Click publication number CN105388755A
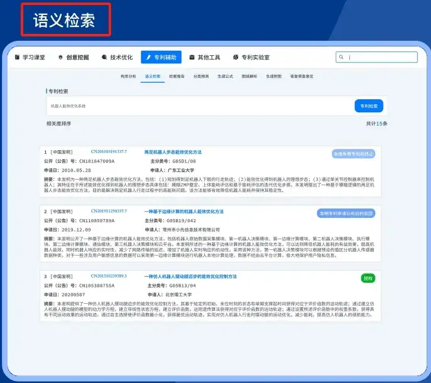431x383 pixels. (97, 286)
